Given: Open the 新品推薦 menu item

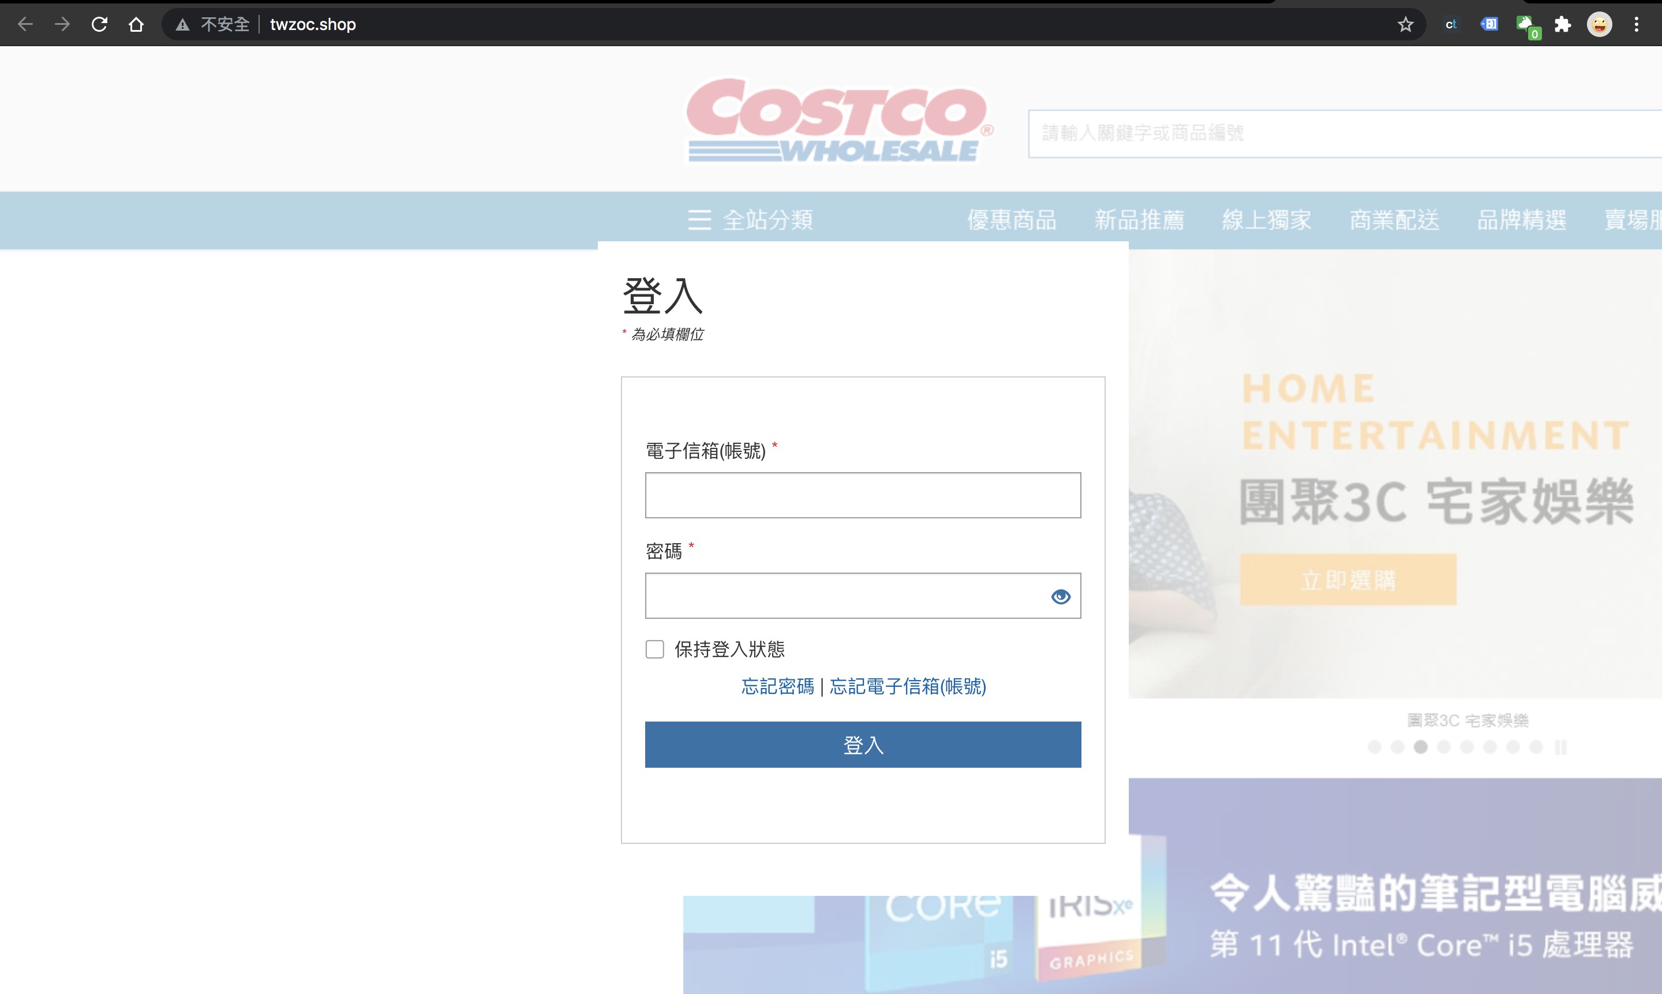Looking at the screenshot, I should [x=1139, y=220].
